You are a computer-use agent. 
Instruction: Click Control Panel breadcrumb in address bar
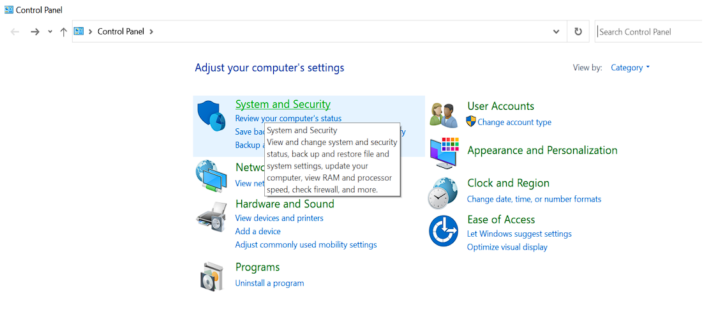coord(121,32)
